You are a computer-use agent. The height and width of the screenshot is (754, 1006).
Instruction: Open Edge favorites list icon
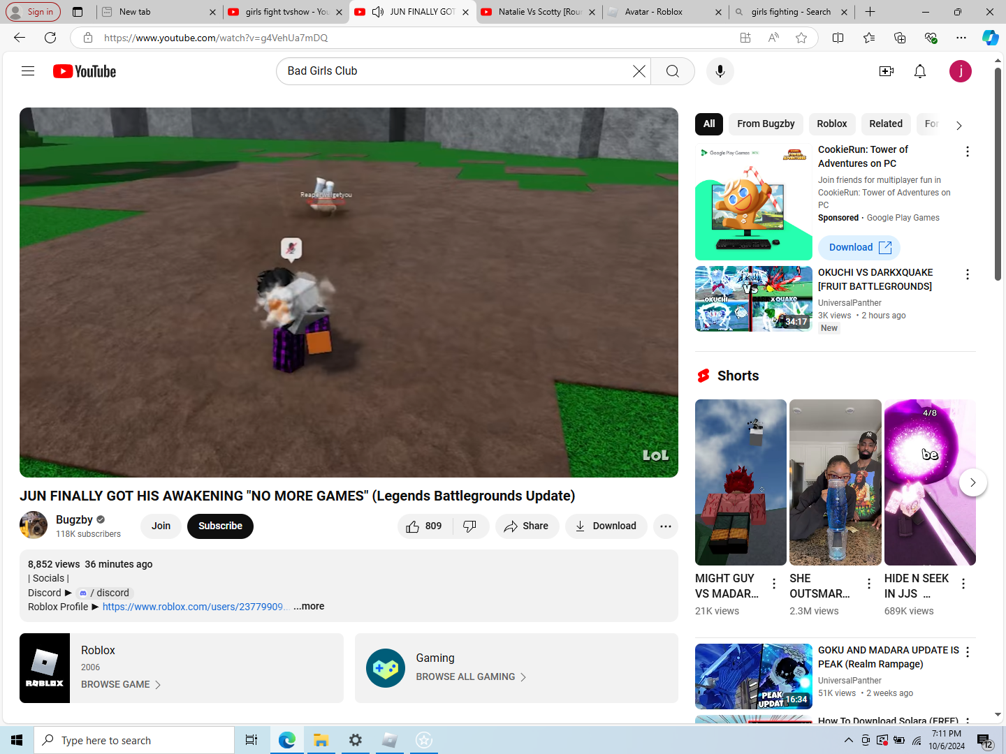point(869,38)
